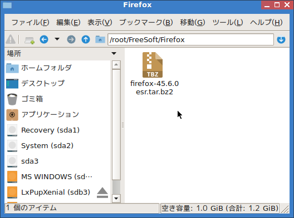Click the sidebar scrollbar up arrow

116,65
